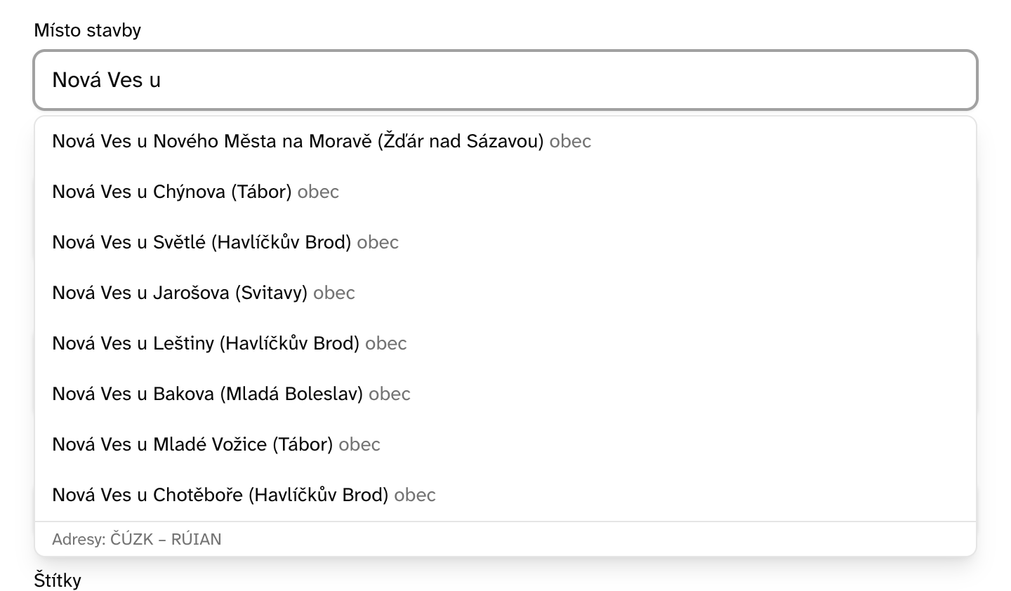The height and width of the screenshot is (591, 1011).
Task: Click the Místo stavby field label
Action: 88,30
